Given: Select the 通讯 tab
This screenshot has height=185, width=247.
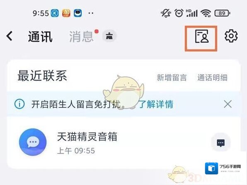Looking at the screenshot, I should [40, 37].
